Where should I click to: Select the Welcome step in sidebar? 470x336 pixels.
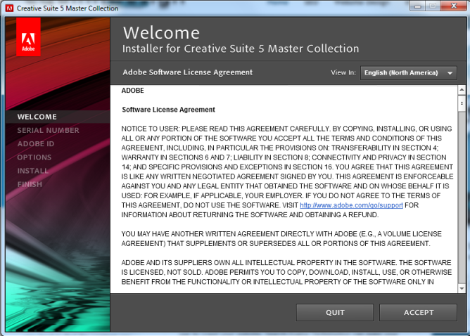[x=37, y=117]
